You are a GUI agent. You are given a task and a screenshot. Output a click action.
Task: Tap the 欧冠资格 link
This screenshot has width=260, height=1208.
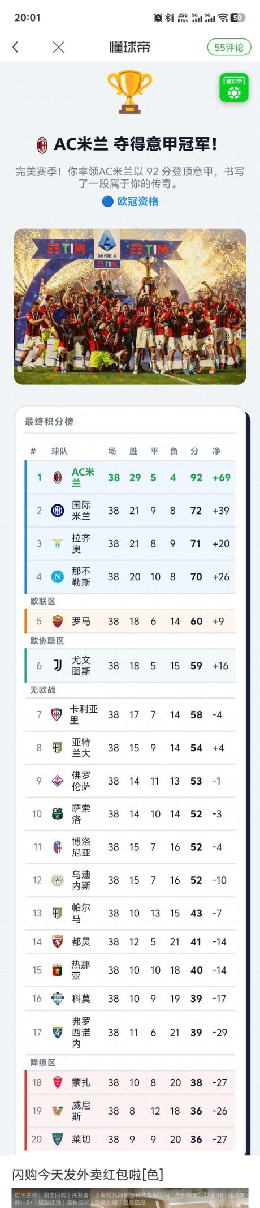pyautogui.click(x=131, y=201)
